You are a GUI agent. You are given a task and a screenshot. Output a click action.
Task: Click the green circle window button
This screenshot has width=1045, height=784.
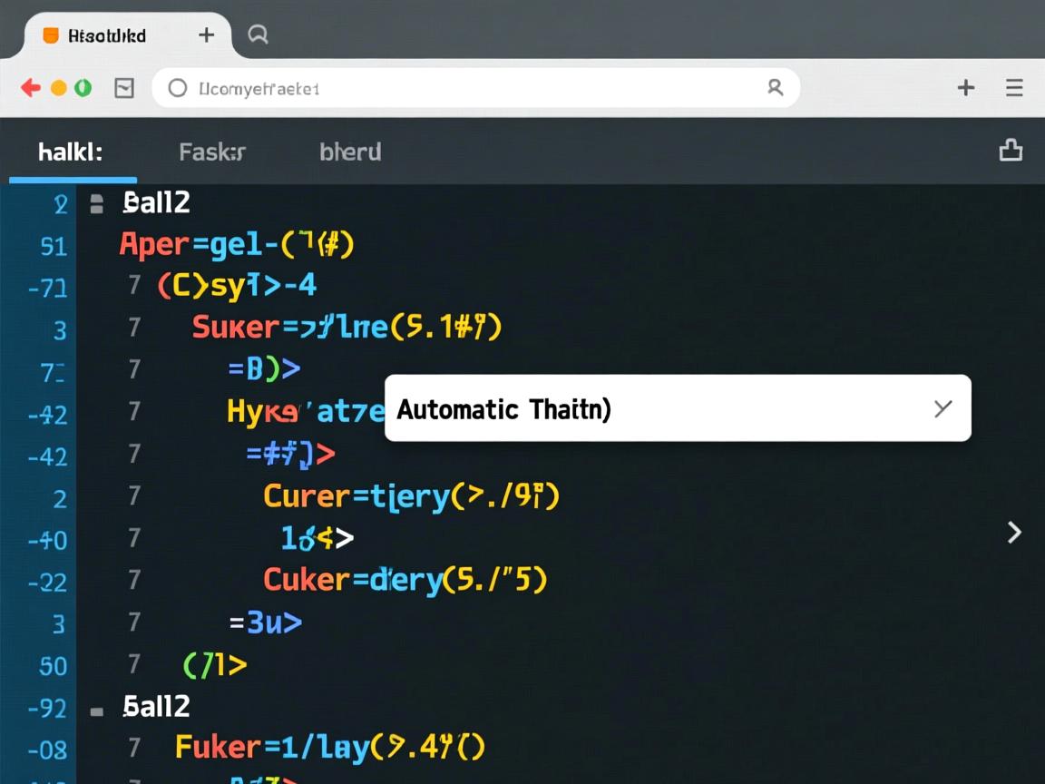click(x=83, y=88)
